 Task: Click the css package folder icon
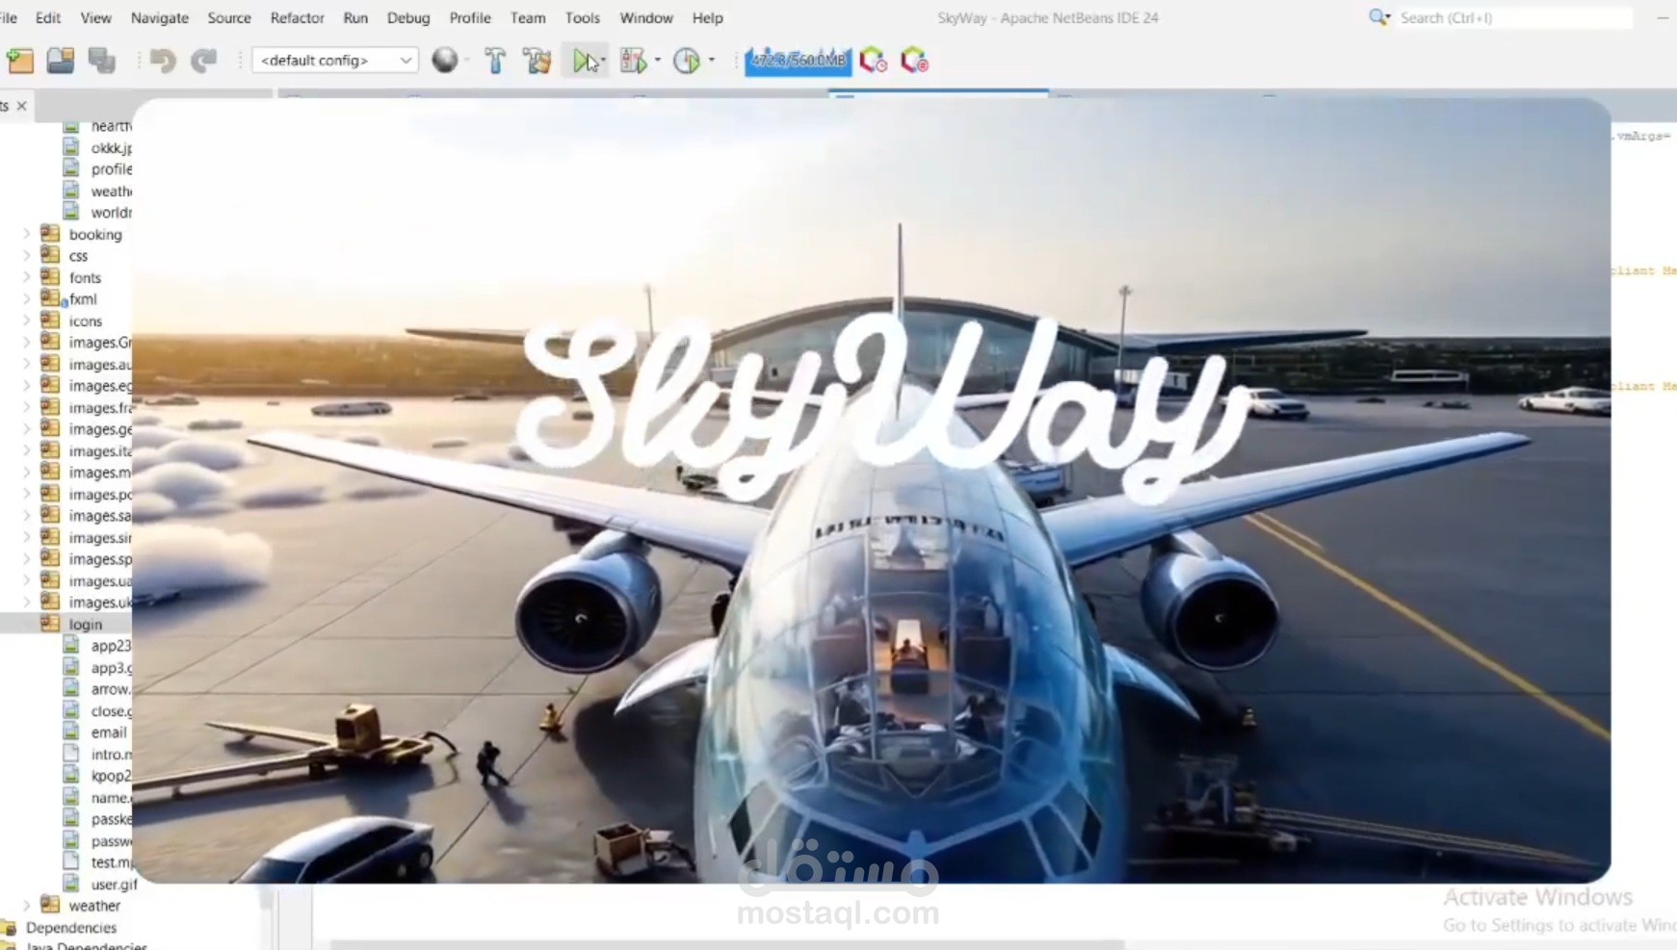coord(50,255)
